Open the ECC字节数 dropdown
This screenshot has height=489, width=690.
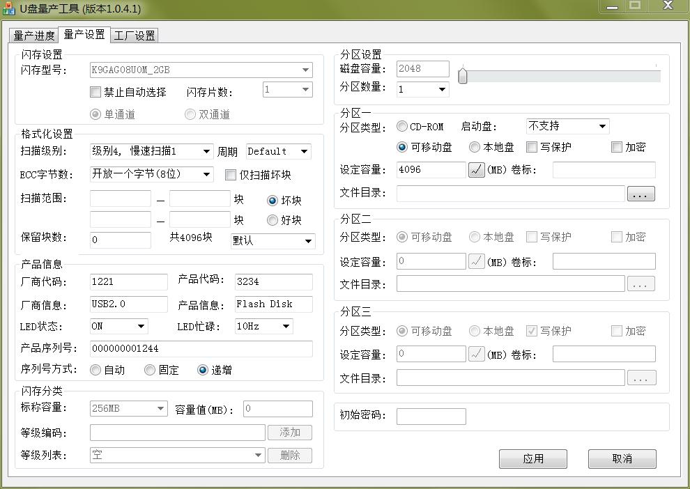[151, 174]
